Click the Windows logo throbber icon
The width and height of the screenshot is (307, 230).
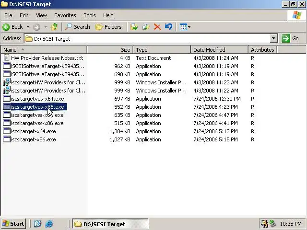297,15
